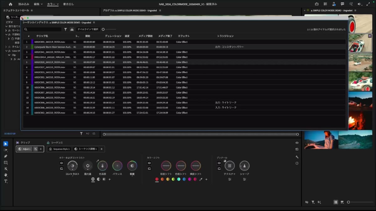Toggle hidden clips eye-slash icon bottom right
This screenshot has width=376, height=211.
click(307, 202)
